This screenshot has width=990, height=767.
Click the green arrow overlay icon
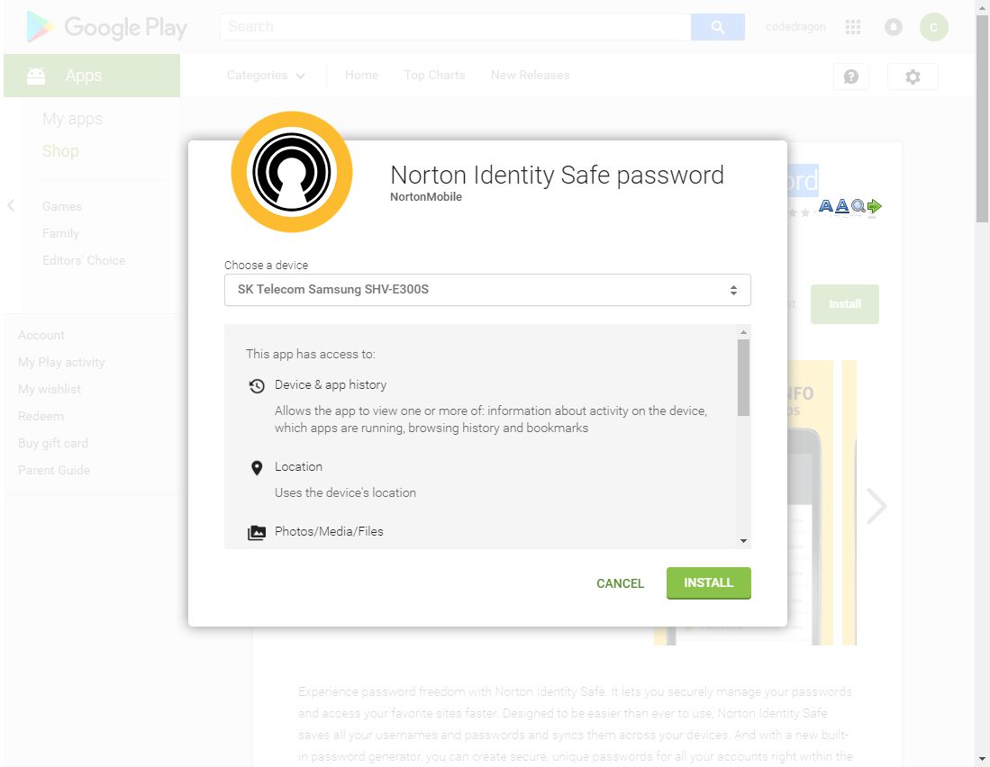click(875, 205)
